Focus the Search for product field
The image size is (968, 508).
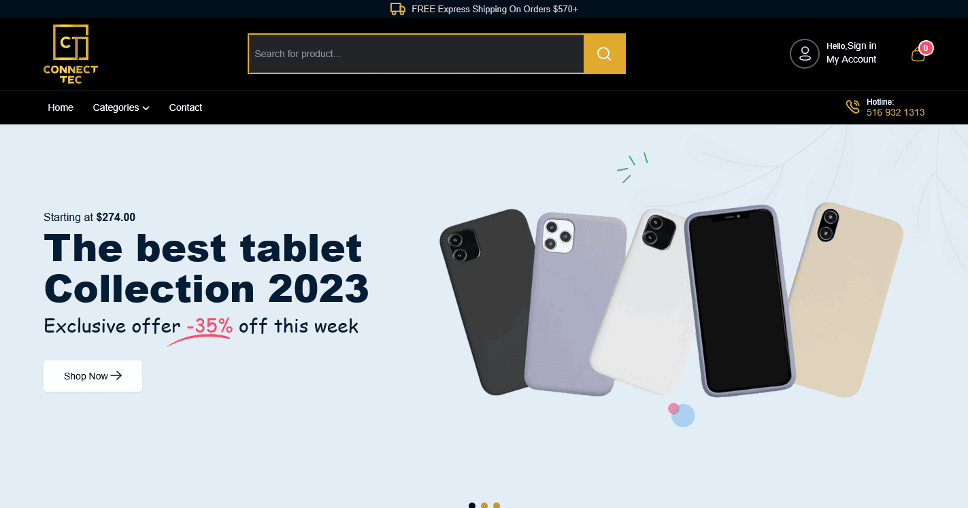(x=416, y=54)
